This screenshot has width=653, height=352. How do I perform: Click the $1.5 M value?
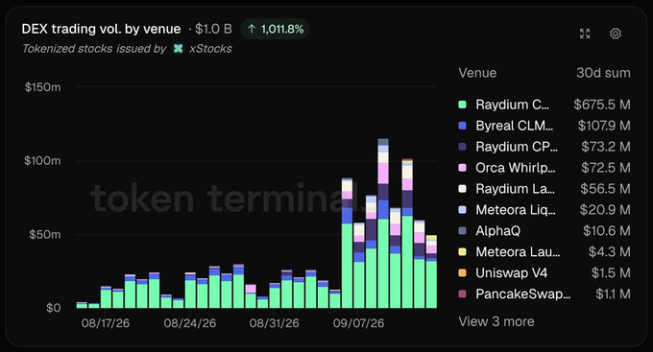point(611,273)
